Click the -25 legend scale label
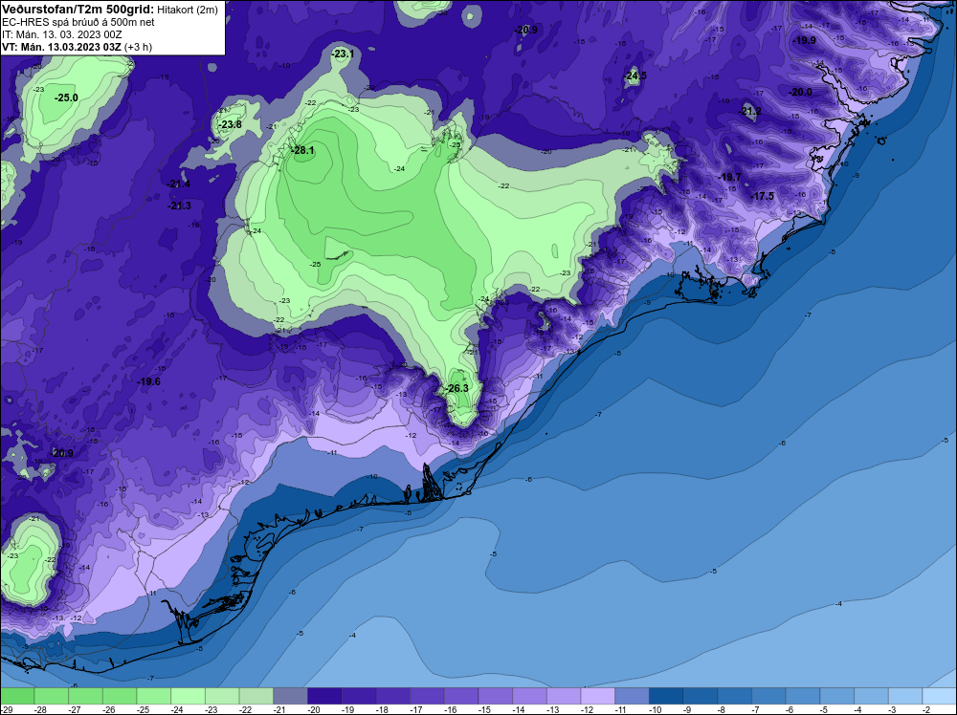Image resolution: width=957 pixels, height=715 pixels. pyautogui.click(x=143, y=709)
